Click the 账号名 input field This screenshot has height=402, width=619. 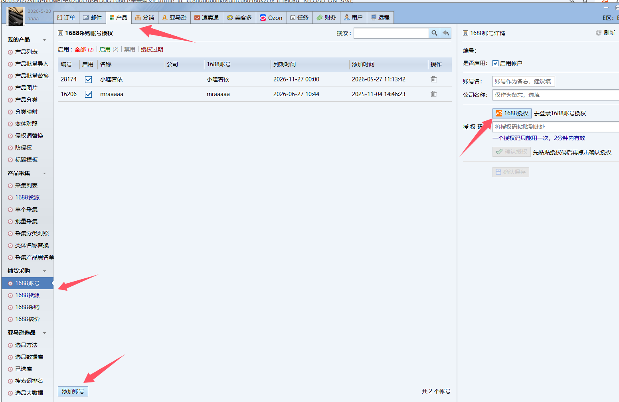pos(524,81)
